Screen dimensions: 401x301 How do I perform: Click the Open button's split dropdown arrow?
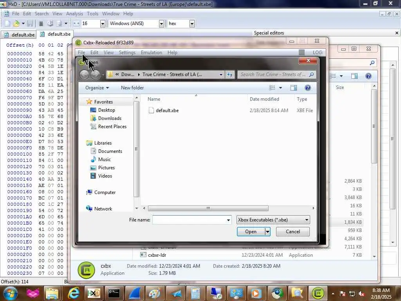[267, 232]
